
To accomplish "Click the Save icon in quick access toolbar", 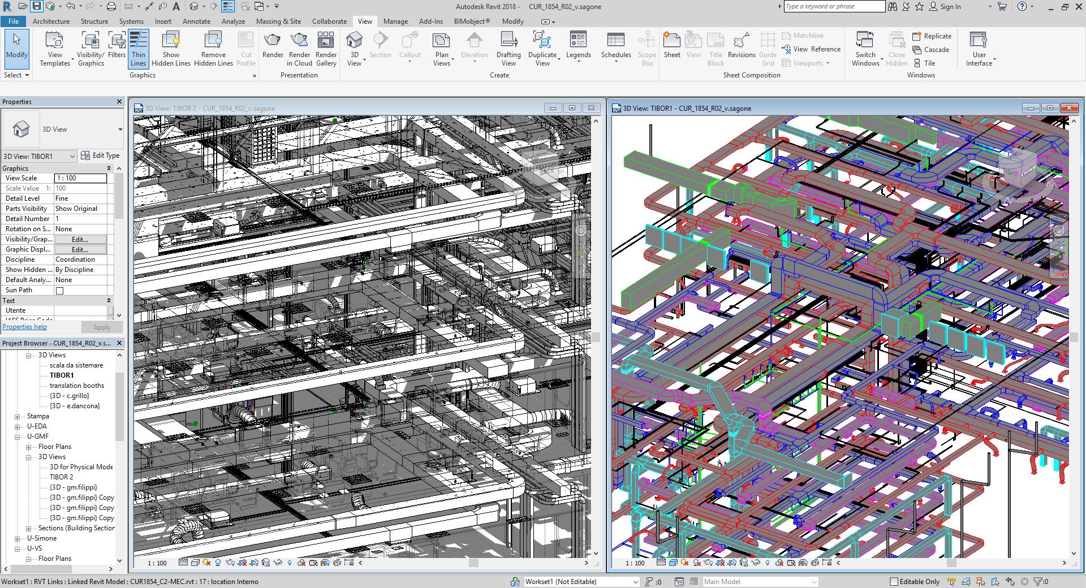I will [37, 6].
